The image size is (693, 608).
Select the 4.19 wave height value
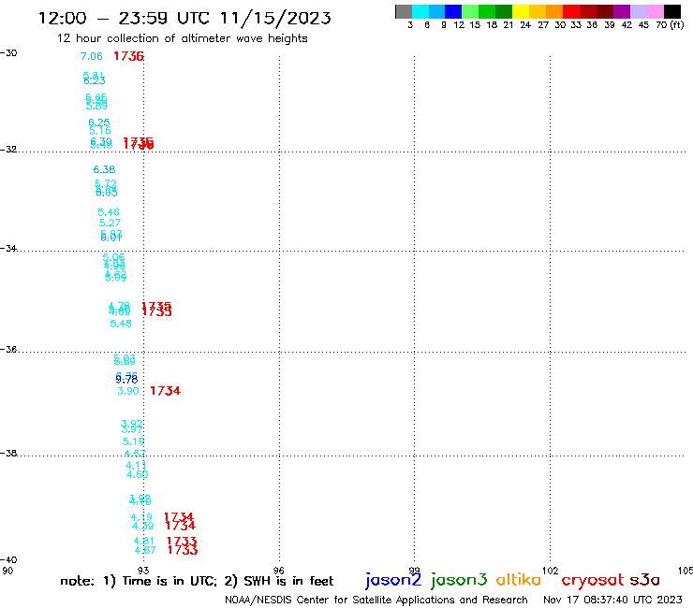[141, 517]
